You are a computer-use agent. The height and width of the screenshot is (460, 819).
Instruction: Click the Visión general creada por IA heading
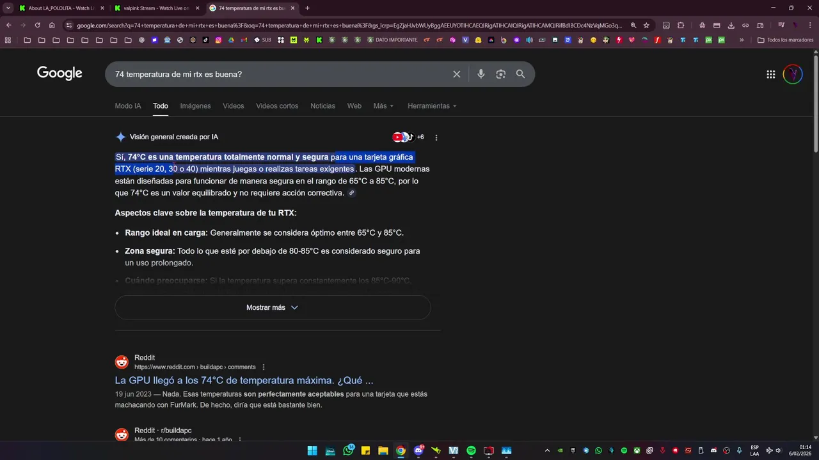click(174, 137)
